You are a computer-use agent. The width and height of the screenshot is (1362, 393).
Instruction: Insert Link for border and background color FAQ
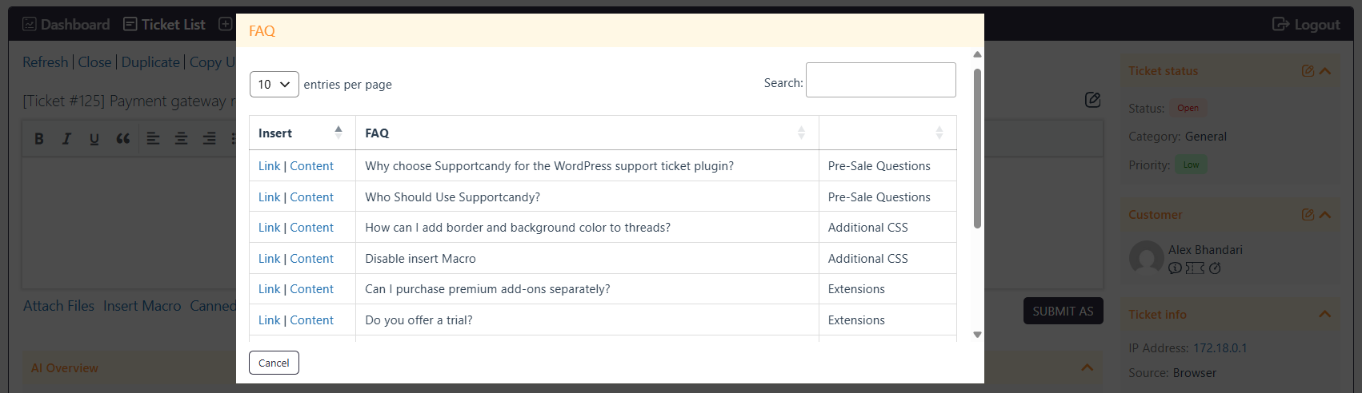click(269, 228)
